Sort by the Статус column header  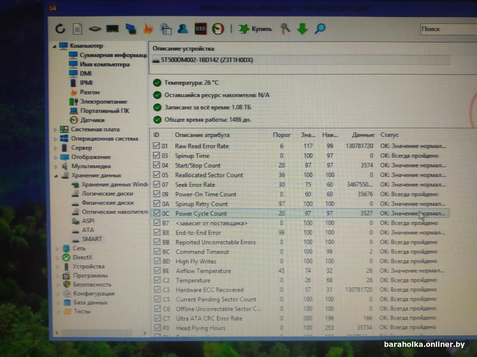tap(389, 135)
